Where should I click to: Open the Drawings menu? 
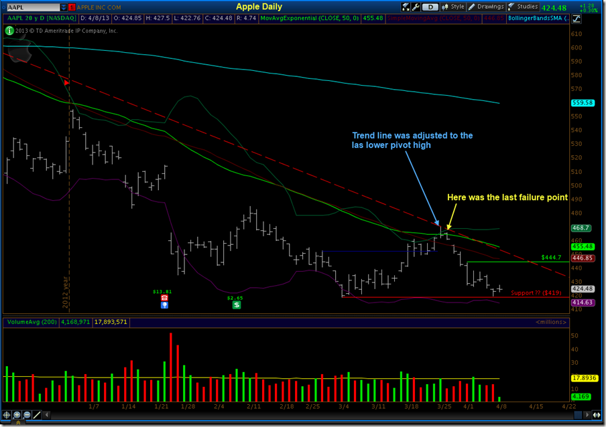pos(486,7)
